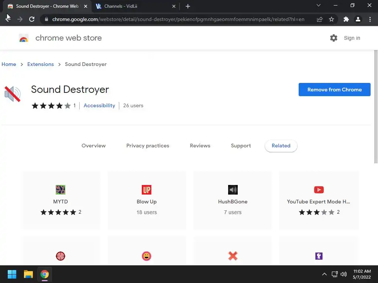Image resolution: width=378 pixels, height=283 pixels.
Task: Click the HushBGone extension title
Action: point(233,202)
